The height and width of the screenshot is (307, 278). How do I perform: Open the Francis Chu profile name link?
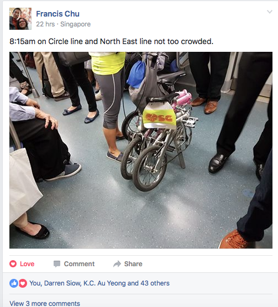point(57,14)
